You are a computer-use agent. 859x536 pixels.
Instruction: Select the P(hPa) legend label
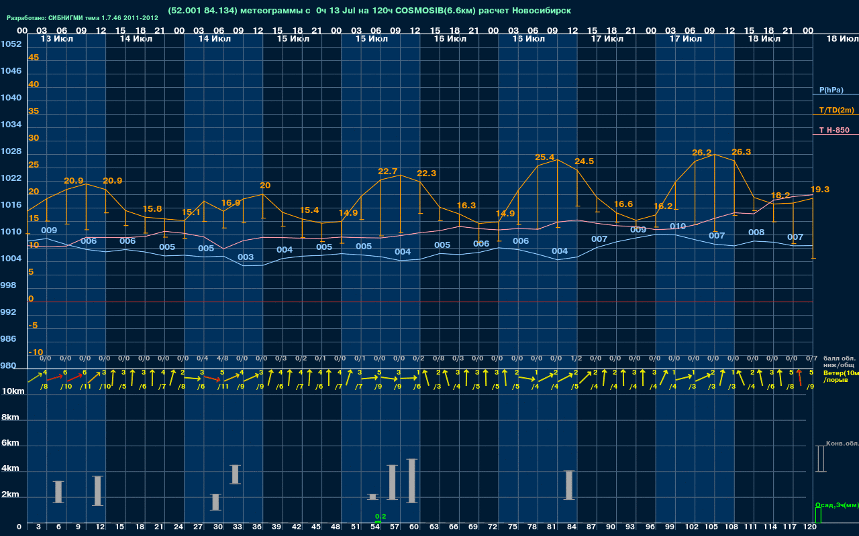point(831,90)
